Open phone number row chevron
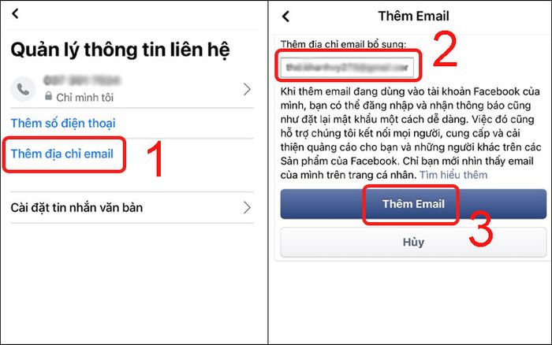This screenshot has height=345, width=552. 247,89
